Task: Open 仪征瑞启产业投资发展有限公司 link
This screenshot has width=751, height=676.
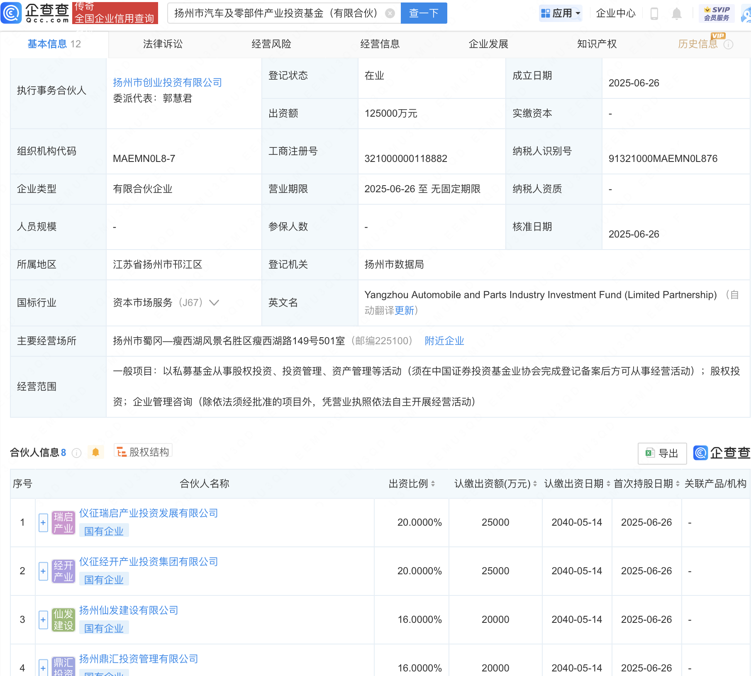Action: [149, 513]
